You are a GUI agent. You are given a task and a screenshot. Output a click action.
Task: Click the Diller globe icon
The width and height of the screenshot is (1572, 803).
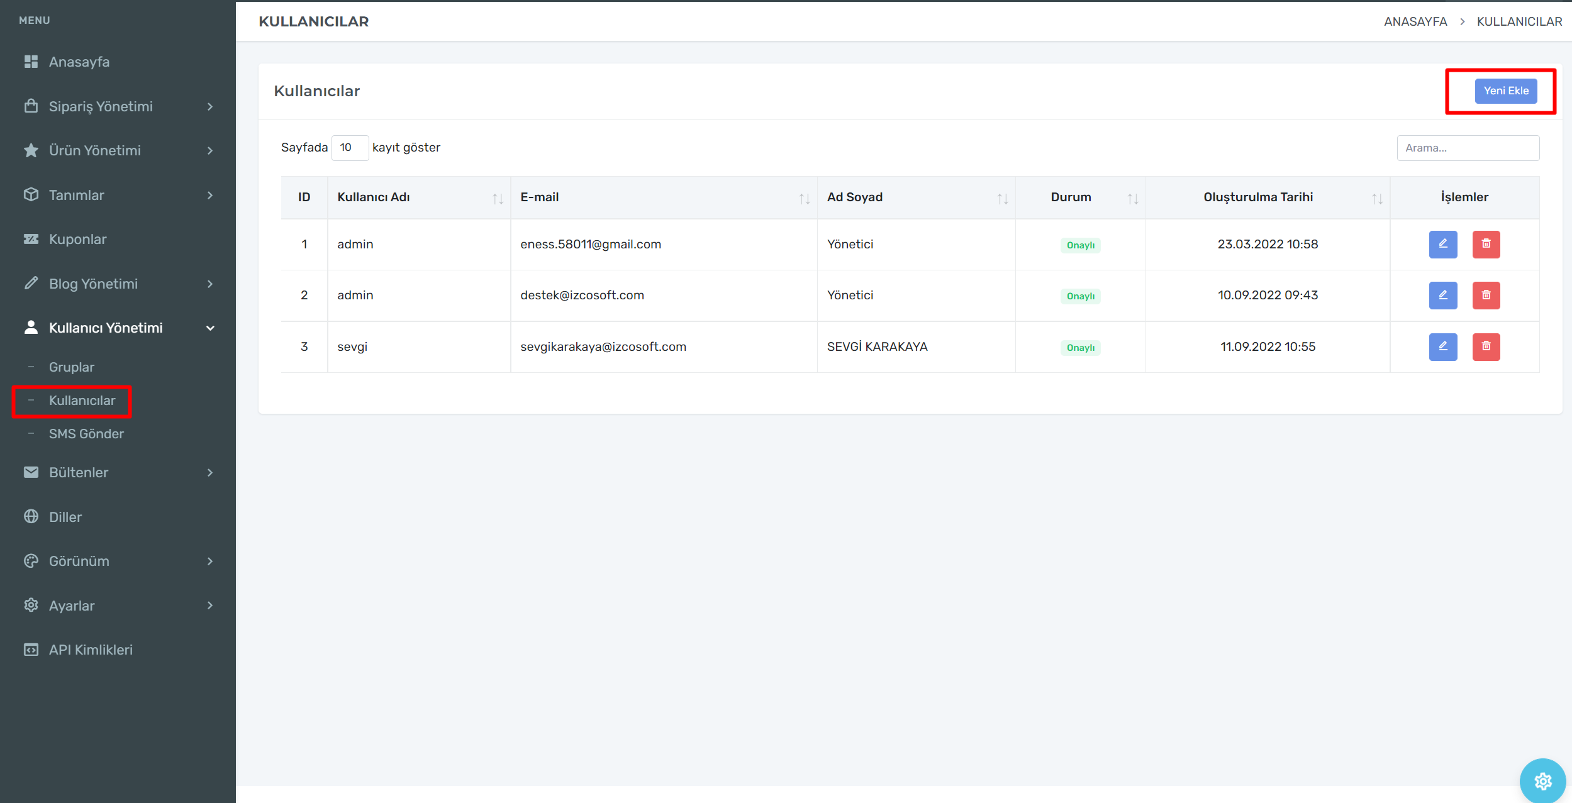pyautogui.click(x=31, y=517)
